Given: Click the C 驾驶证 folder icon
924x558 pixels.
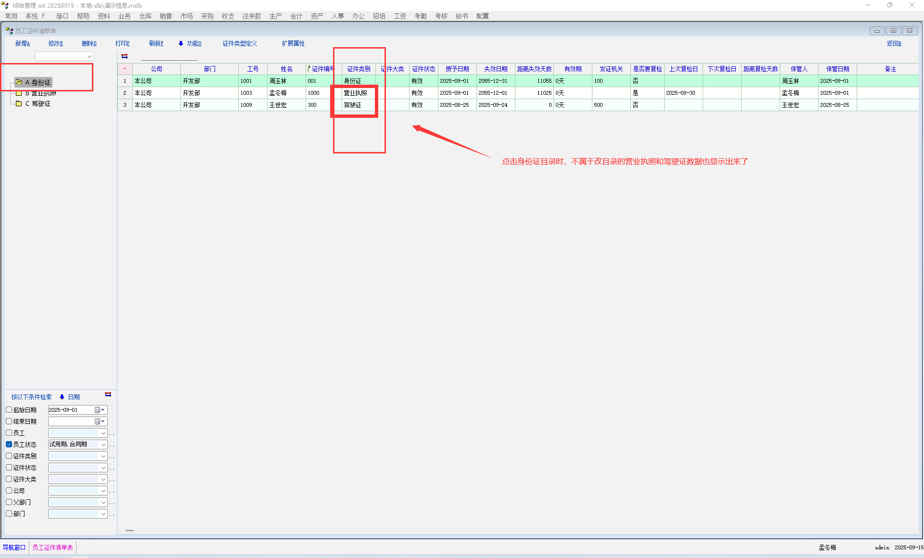Looking at the screenshot, I should coord(19,103).
